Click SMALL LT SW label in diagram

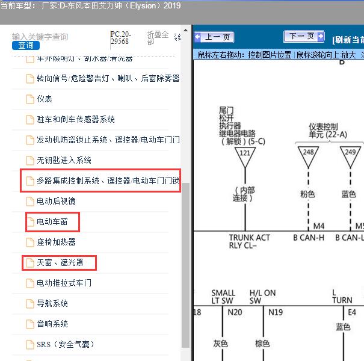[223, 297]
